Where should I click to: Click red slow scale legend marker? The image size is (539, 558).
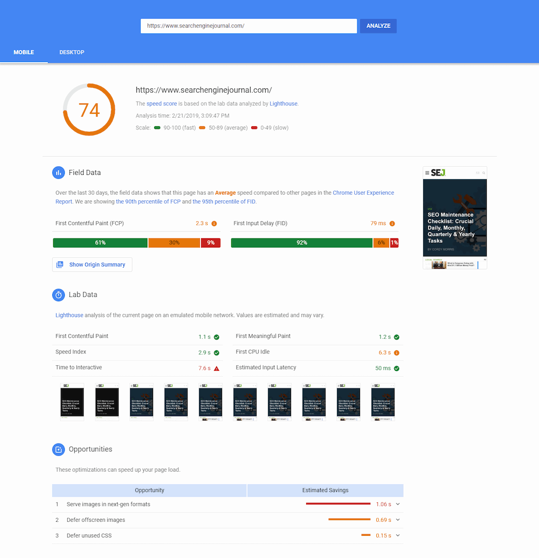(254, 128)
